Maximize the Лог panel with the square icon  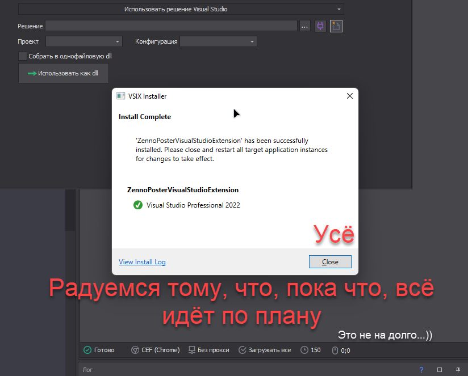[440, 370]
